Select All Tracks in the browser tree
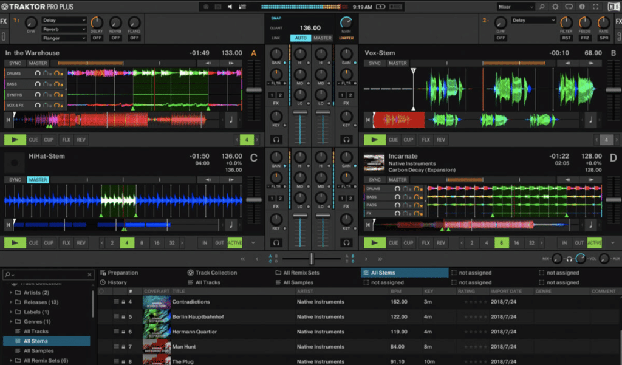This screenshot has height=365, width=622. [36, 331]
